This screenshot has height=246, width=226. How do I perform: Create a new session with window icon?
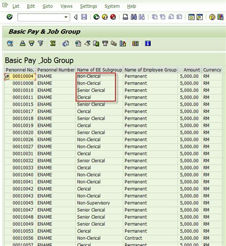[191, 17]
